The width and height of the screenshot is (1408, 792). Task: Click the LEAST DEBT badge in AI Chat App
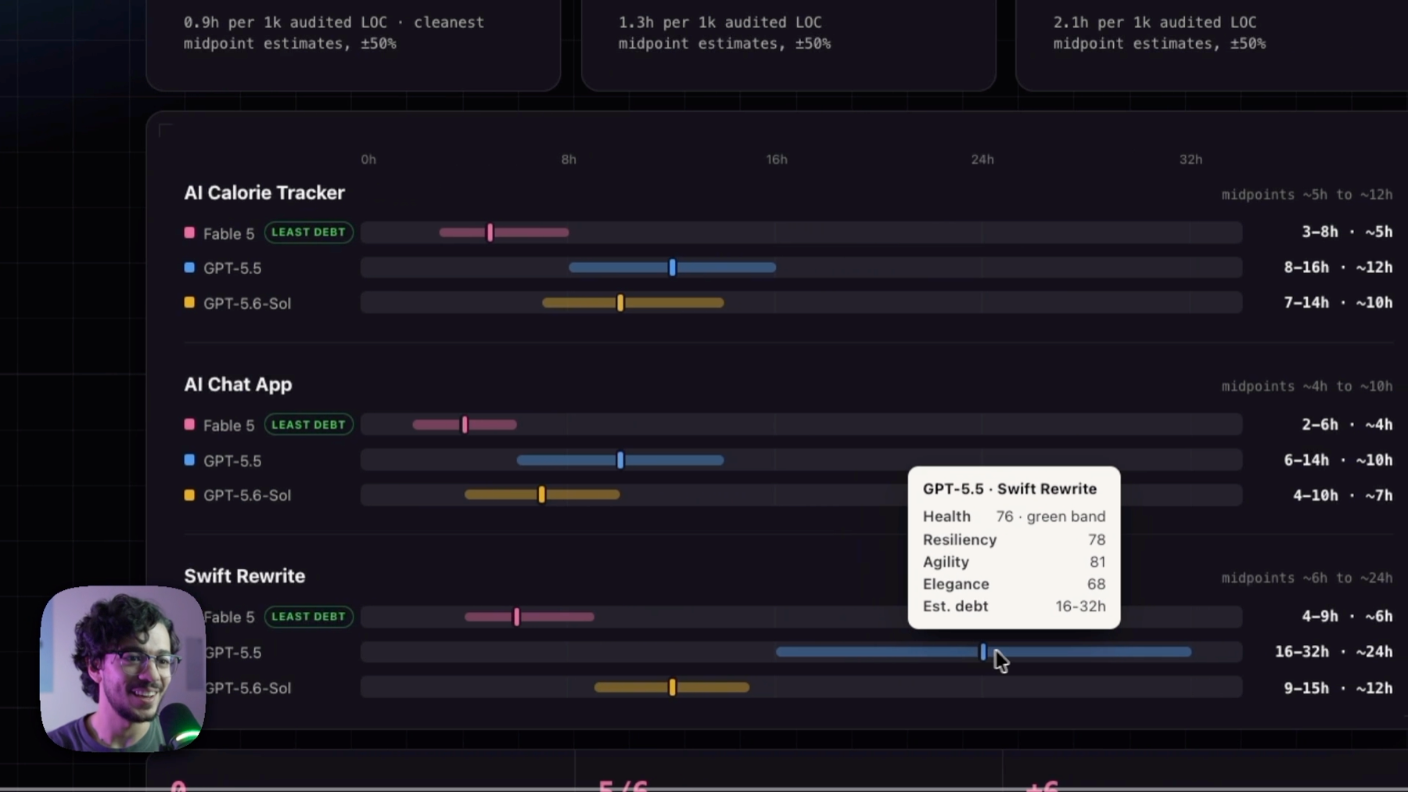309,424
